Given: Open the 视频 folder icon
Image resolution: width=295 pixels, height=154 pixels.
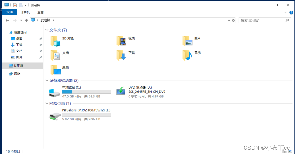Looking at the screenshot, I should (121, 41).
